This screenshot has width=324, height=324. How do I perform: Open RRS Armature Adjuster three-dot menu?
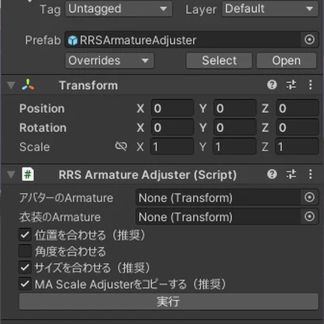point(310,174)
